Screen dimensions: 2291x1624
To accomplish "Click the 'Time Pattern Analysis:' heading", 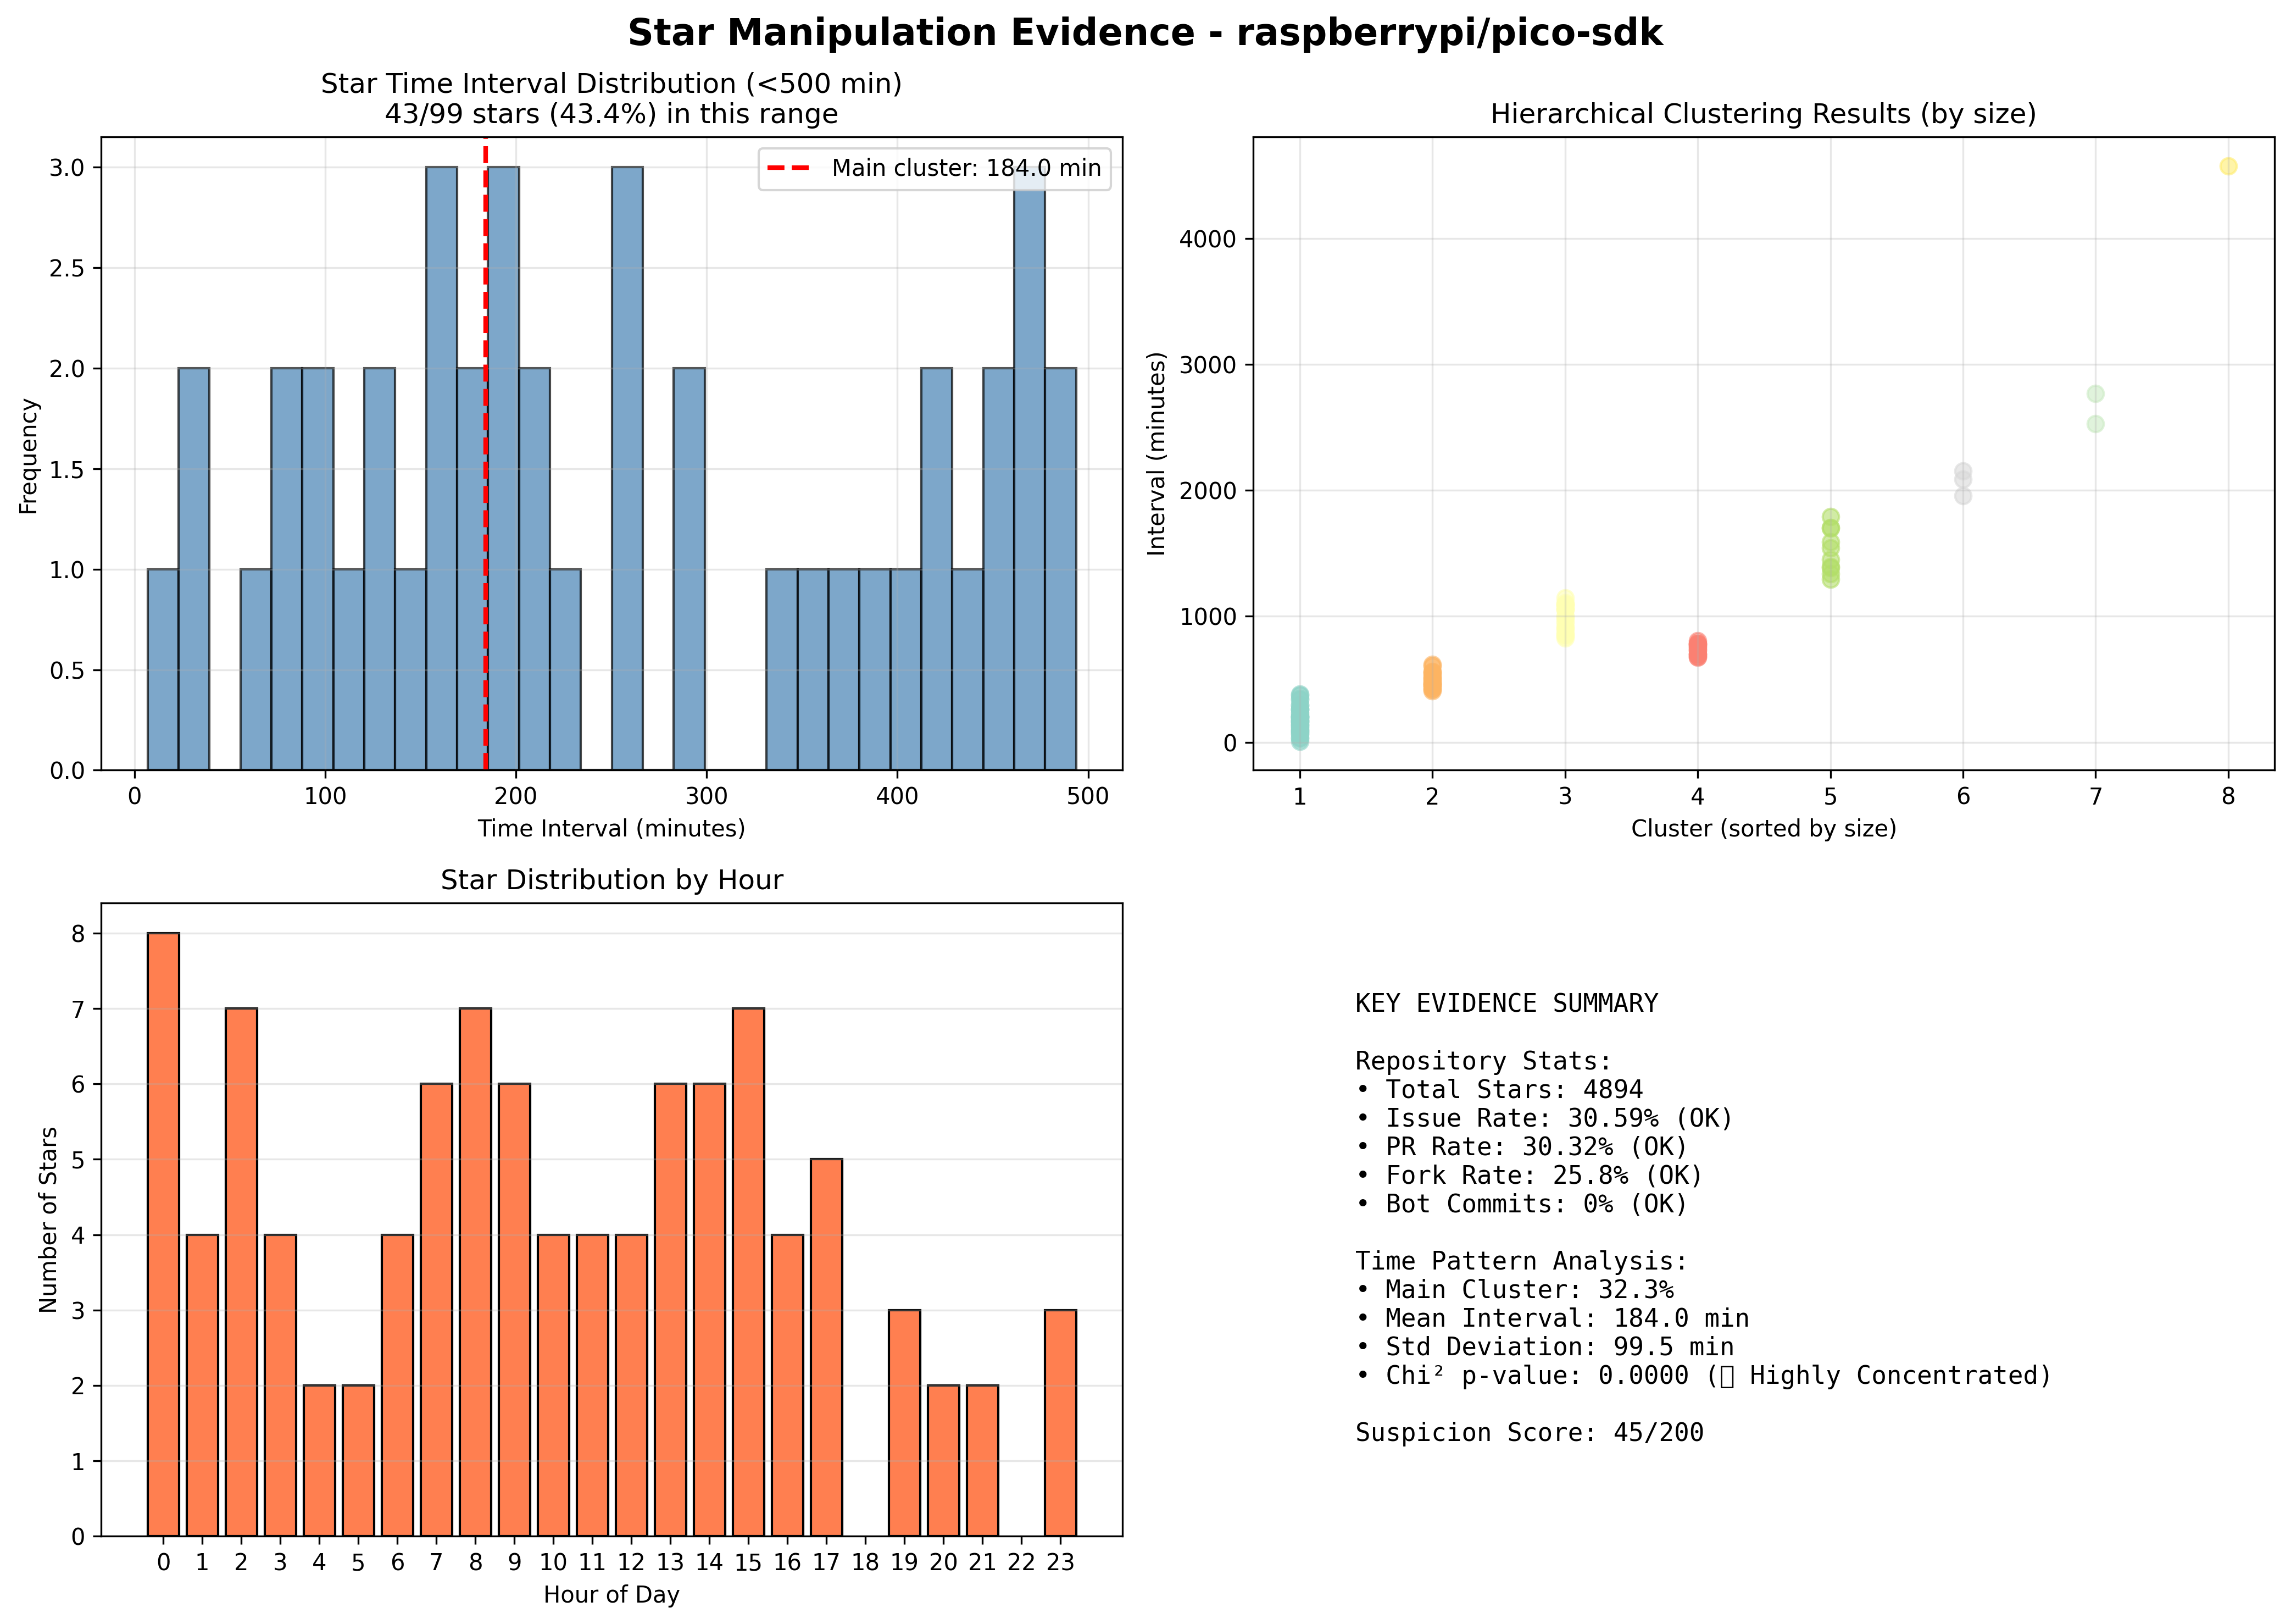I will pos(1520,1261).
